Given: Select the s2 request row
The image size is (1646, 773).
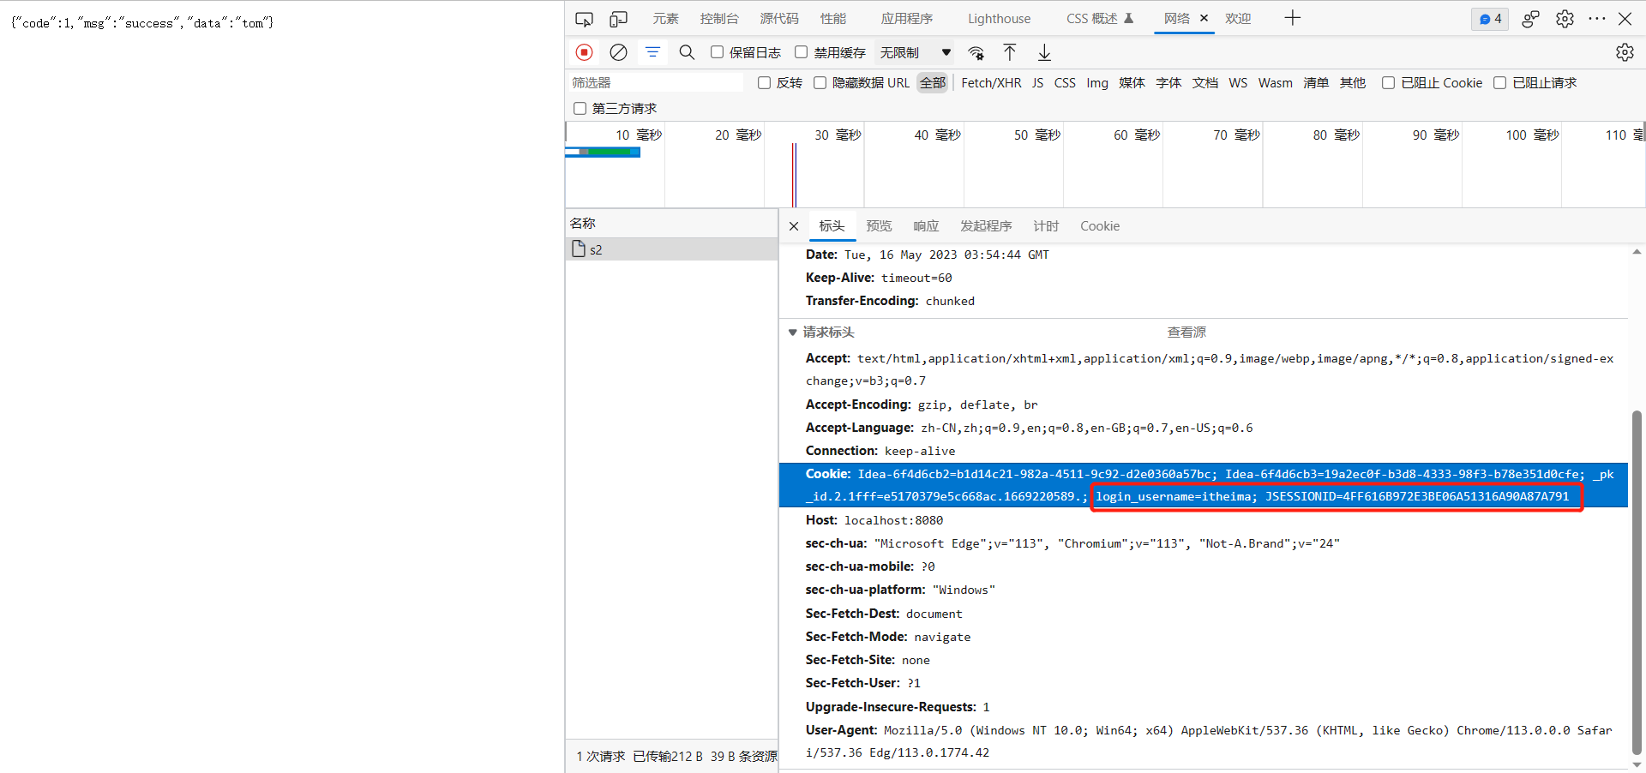Looking at the screenshot, I should point(671,249).
